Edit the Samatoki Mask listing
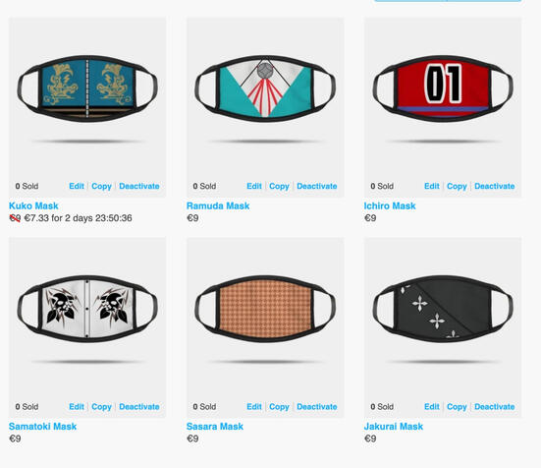 tap(77, 407)
